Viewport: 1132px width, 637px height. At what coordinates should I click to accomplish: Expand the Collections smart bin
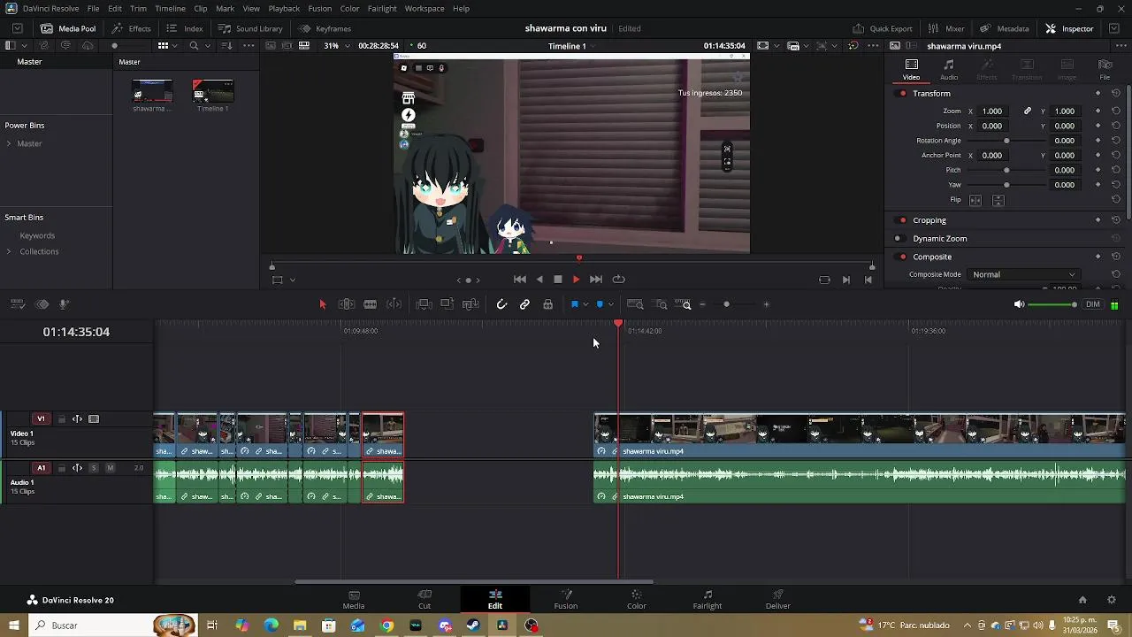coord(9,251)
